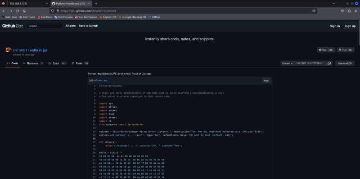Click the site security padlock icon
The image size is (360, 179).
pos(58,11)
